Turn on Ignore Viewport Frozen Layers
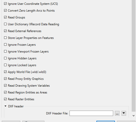The image size is (136, 122). pos(5,51)
